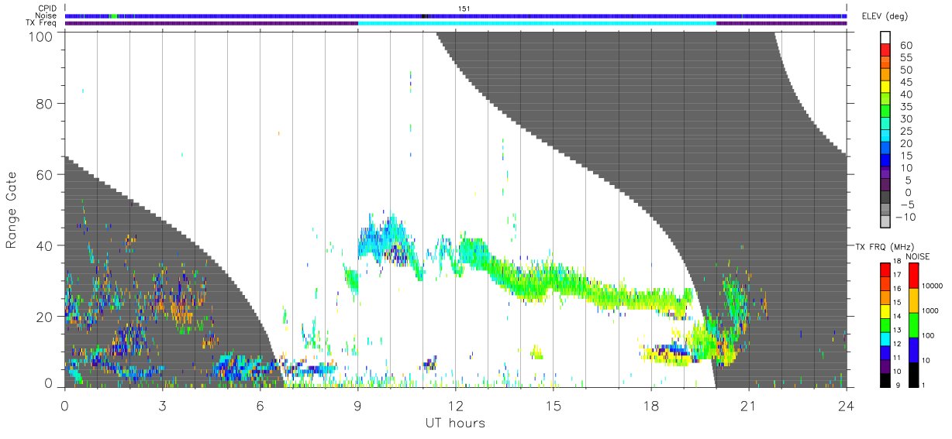This screenshot has width=952, height=439.
Task: Click the 60 label on Range Gate axis
Action: (x=46, y=175)
